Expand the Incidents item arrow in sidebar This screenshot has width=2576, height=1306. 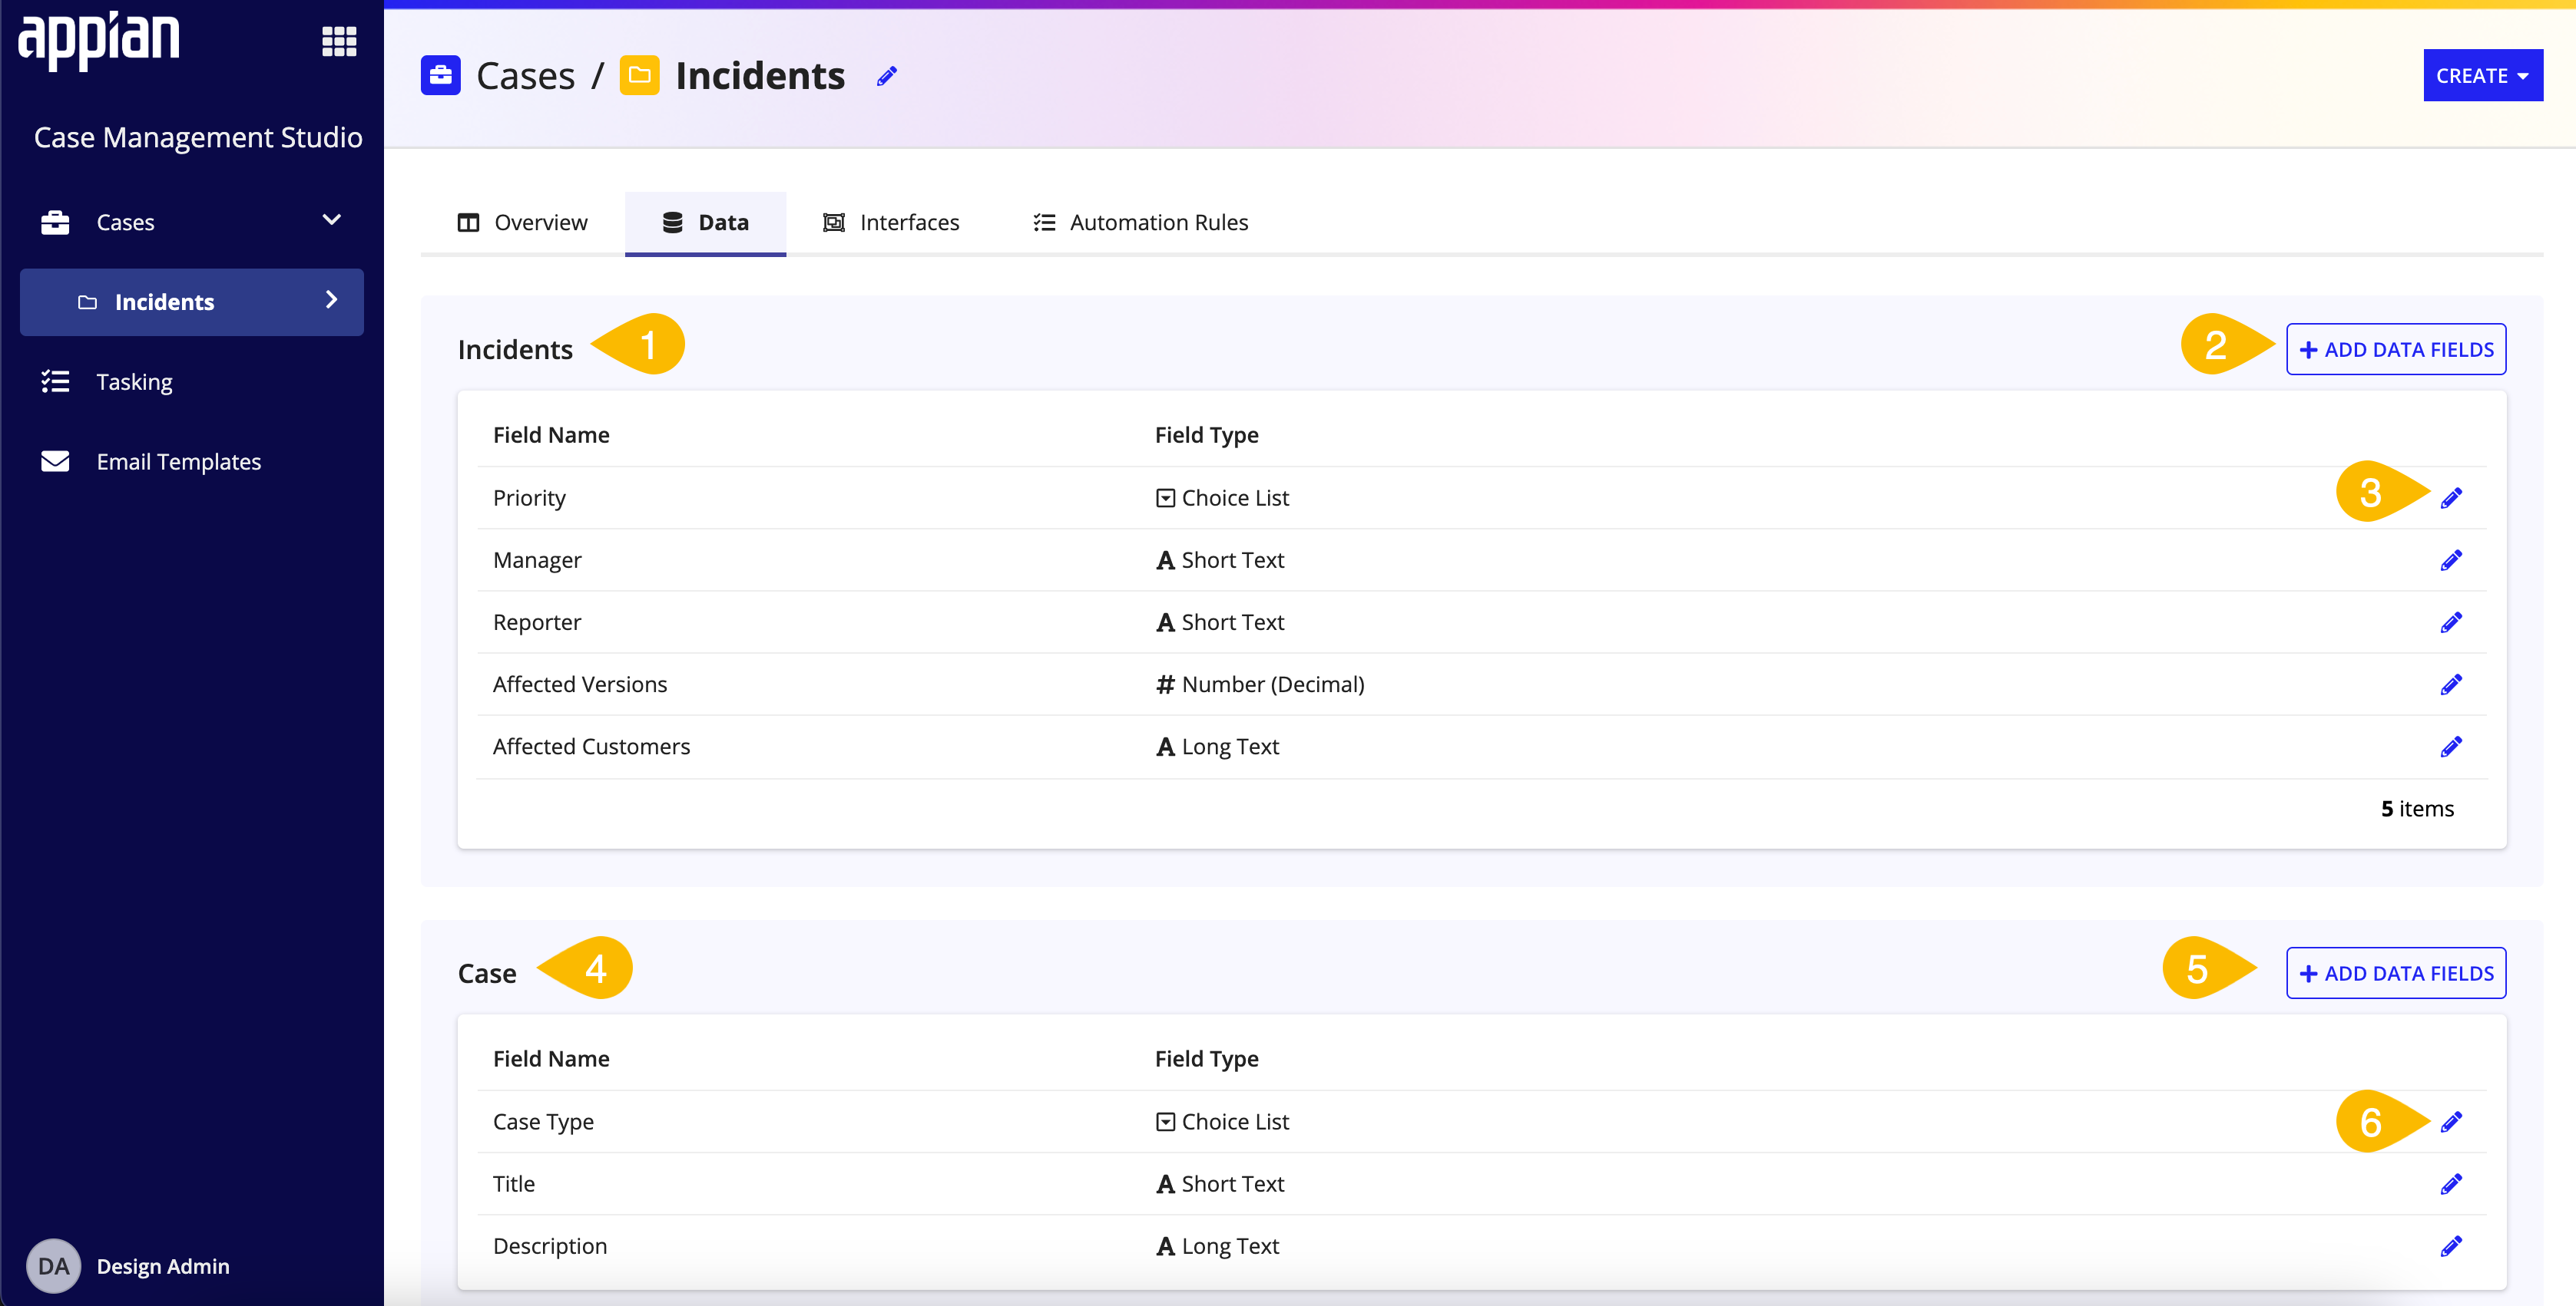pyautogui.click(x=332, y=300)
